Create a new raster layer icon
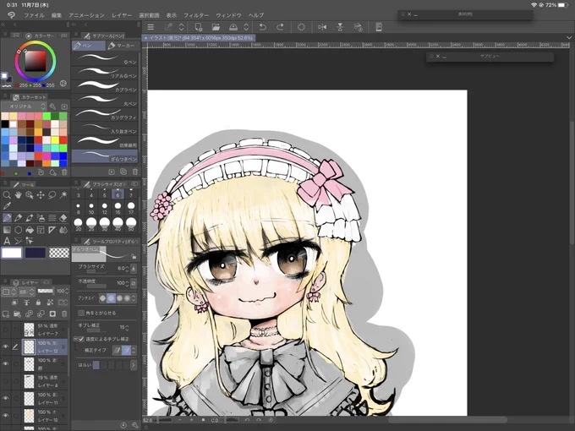 (6, 314)
